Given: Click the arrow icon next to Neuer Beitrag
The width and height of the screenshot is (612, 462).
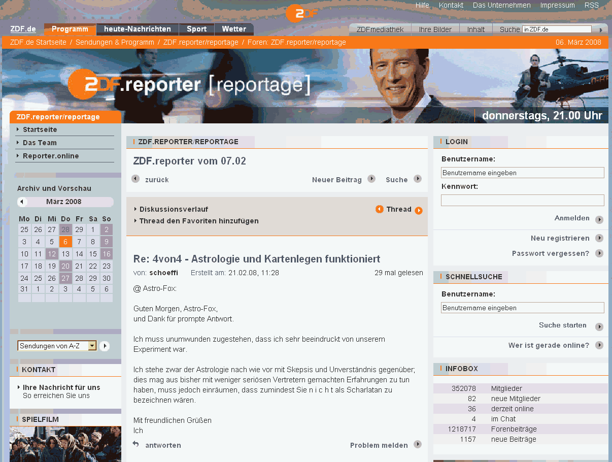Looking at the screenshot, I should pyautogui.click(x=371, y=179).
